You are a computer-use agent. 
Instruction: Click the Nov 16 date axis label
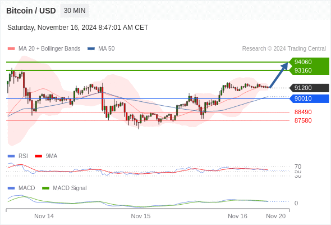click(x=237, y=216)
